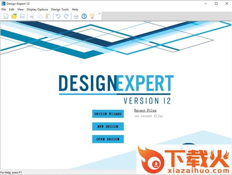The height and width of the screenshot is (175, 232).
Task: Copy with the two-pages toolbar icon
Action: 40,16
